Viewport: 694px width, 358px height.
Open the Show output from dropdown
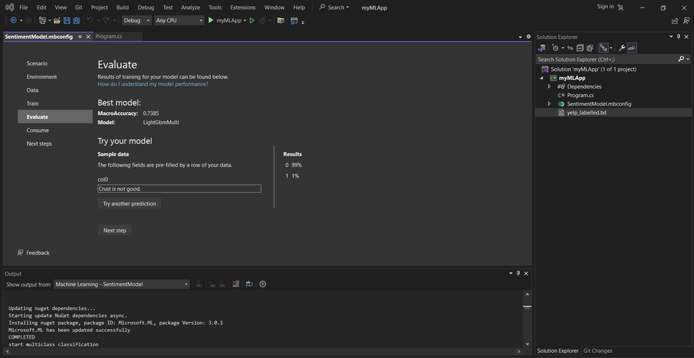(x=122, y=284)
